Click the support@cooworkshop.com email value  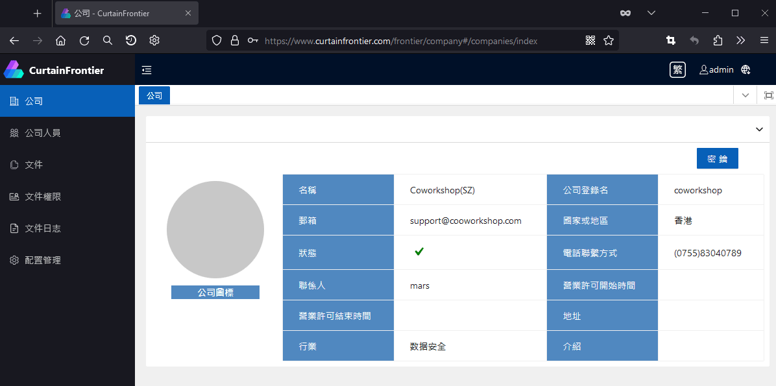466,221
